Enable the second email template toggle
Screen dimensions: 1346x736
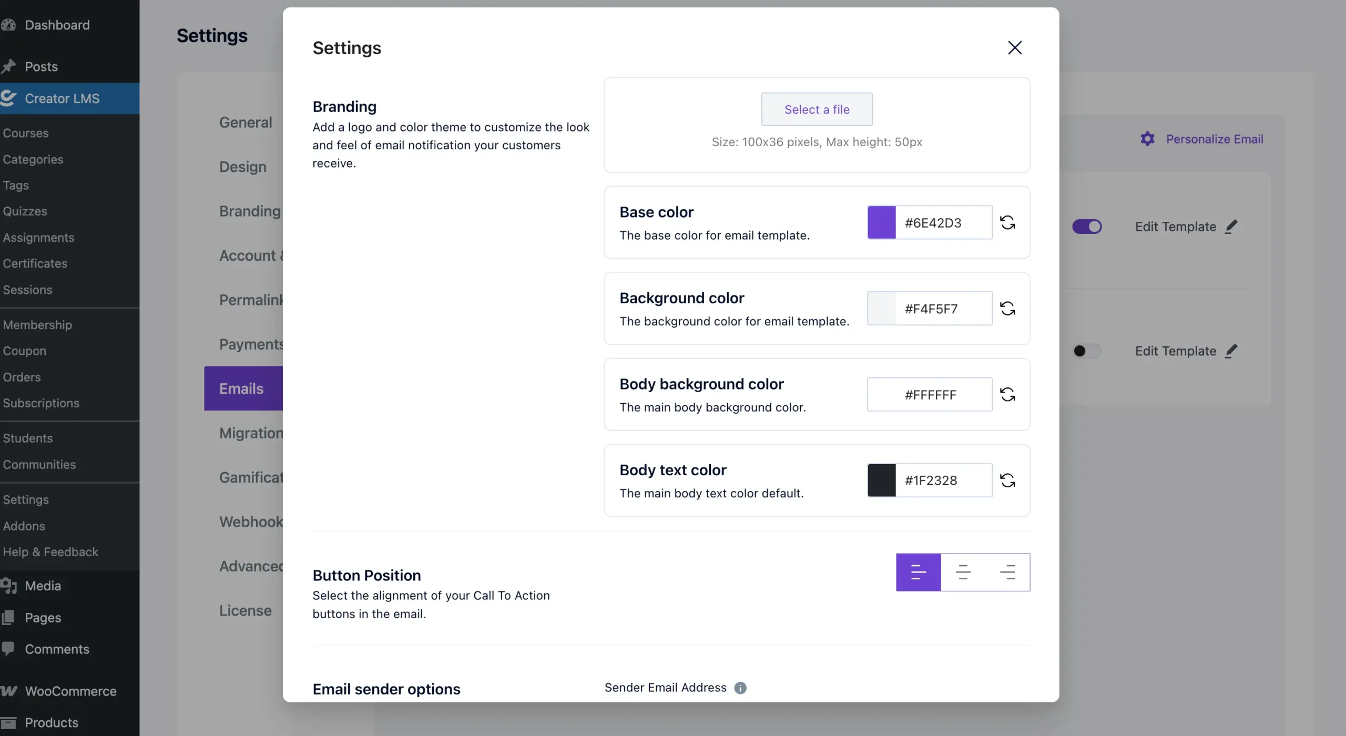point(1087,351)
